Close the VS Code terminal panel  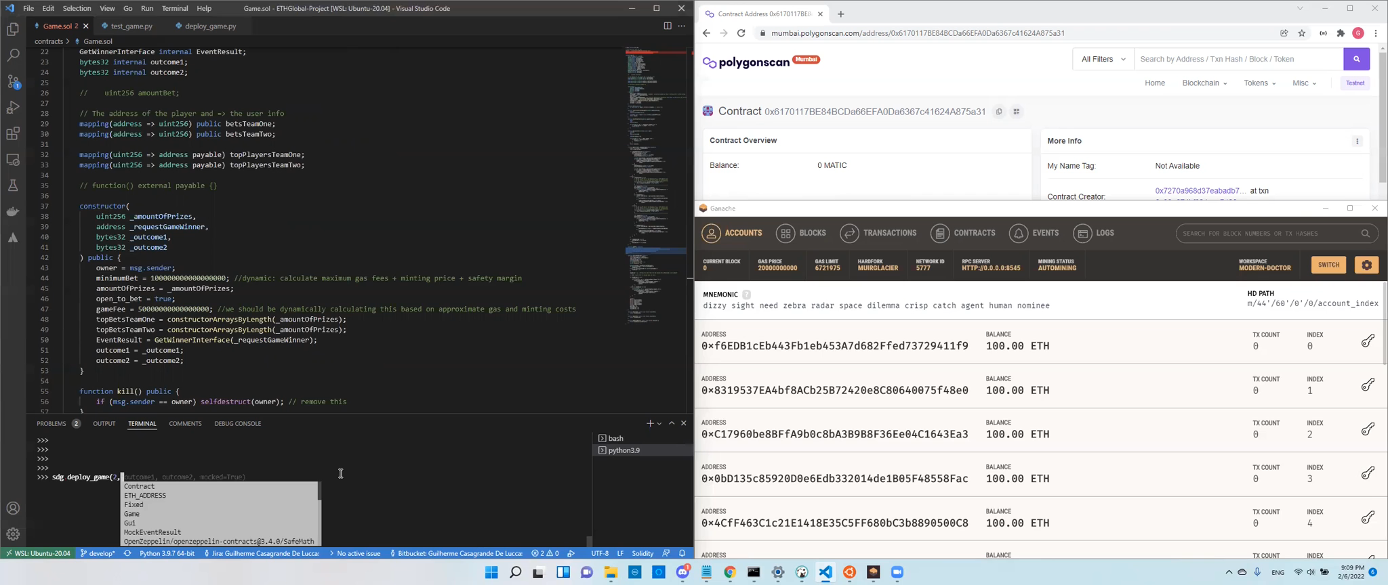(684, 423)
